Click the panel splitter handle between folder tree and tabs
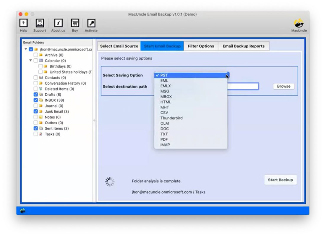This screenshot has width=324, height=236. coord(94,121)
